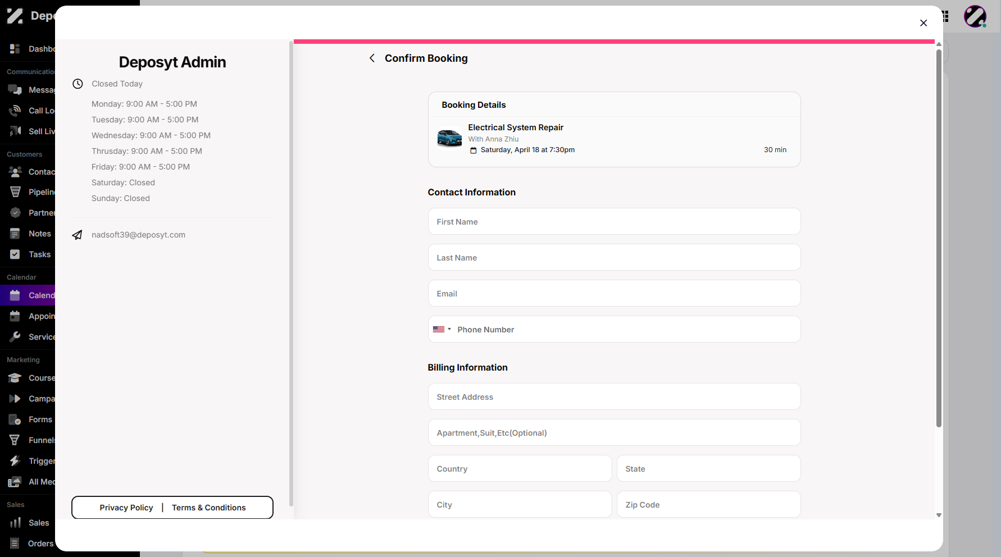Focus the City field
Viewport: 1001px width, 557px height.
pyautogui.click(x=520, y=505)
